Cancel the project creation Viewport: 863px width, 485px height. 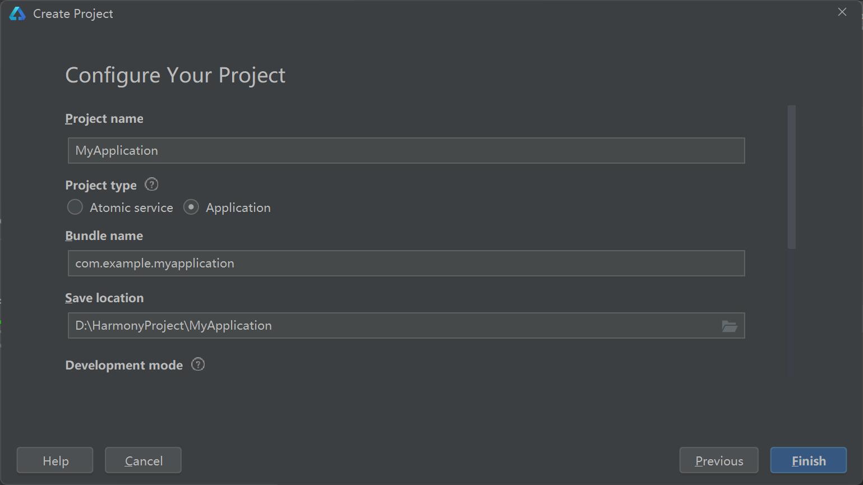point(143,460)
